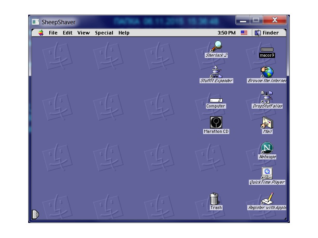The width and height of the screenshot is (318, 238).
Task: Open the Edit menu
Action: click(68, 33)
